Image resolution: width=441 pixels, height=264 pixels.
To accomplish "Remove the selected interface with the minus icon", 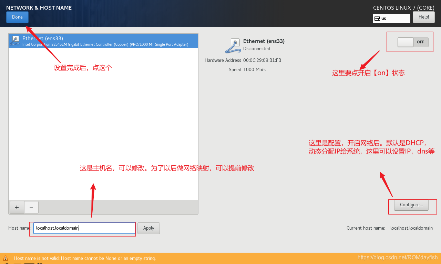I will [x=31, y=207].
